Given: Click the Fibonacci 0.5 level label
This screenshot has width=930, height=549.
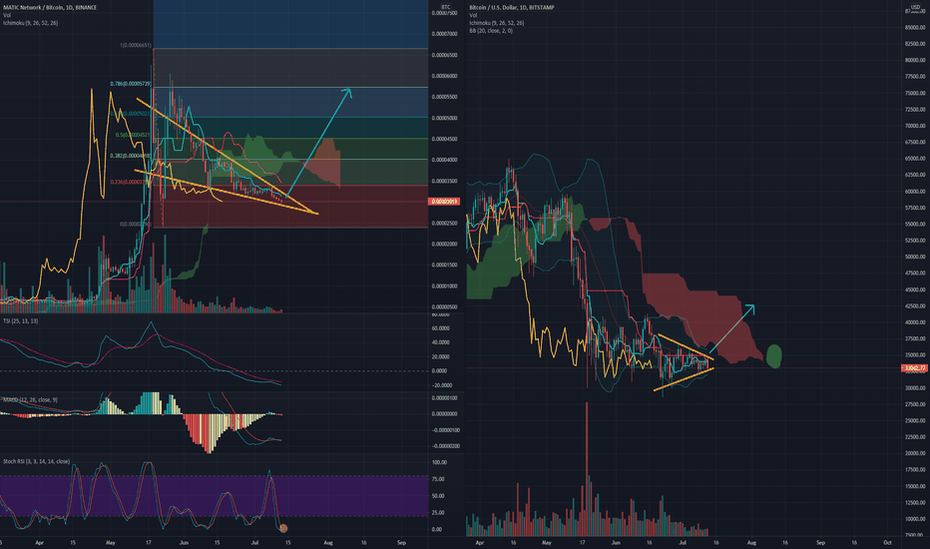Looking at the screenshot, I should click(x=134, y=136).
